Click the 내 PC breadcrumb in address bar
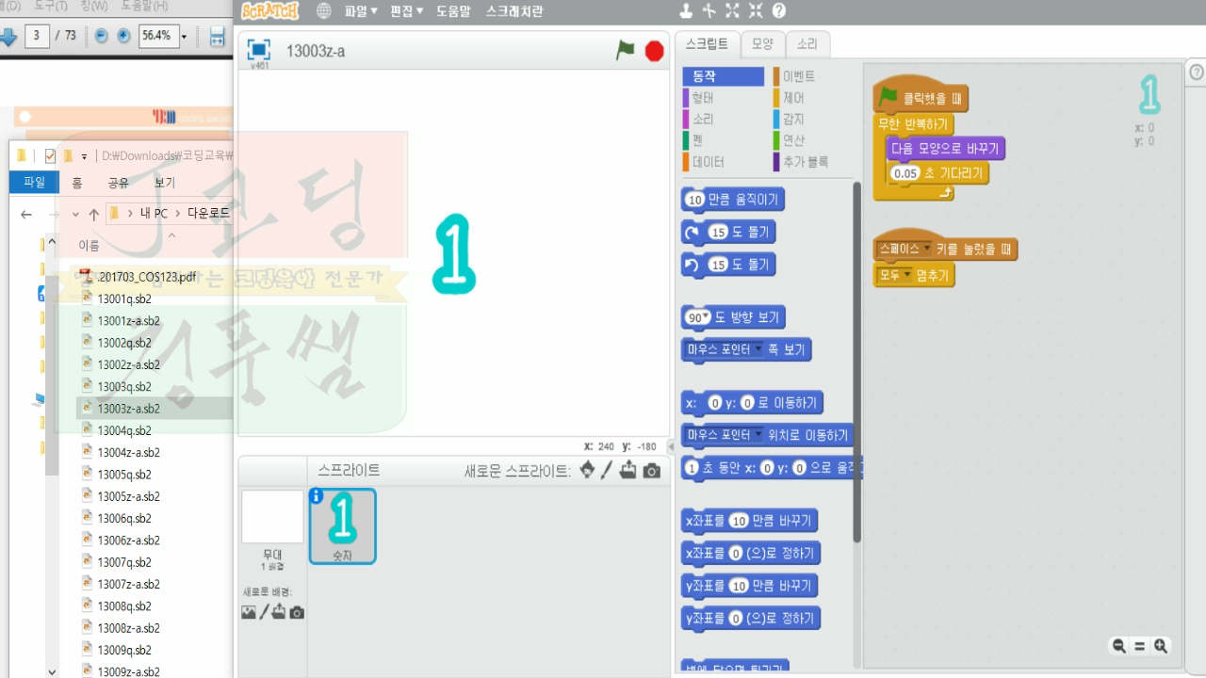Image resolution: width=1206 pixels, height=678 pixels. coord(155,214)
